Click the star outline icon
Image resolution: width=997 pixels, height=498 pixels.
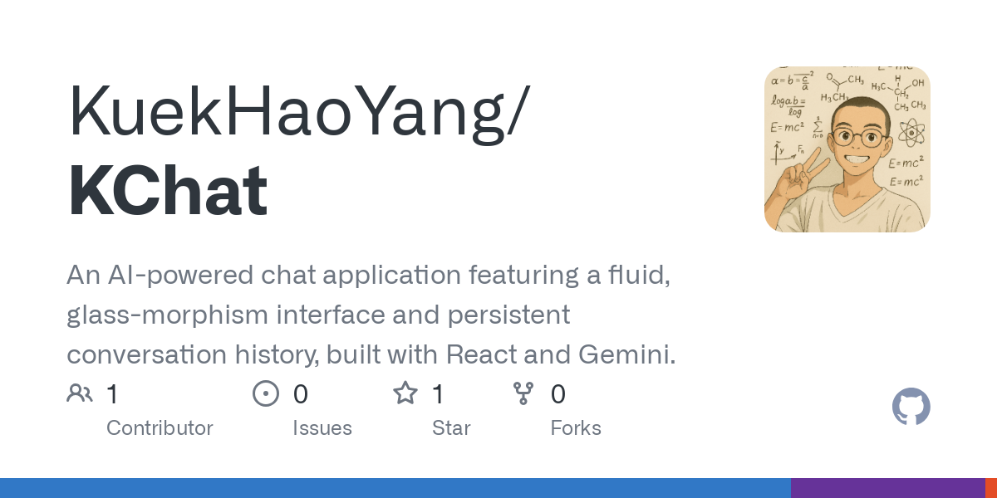click(405, 393)
